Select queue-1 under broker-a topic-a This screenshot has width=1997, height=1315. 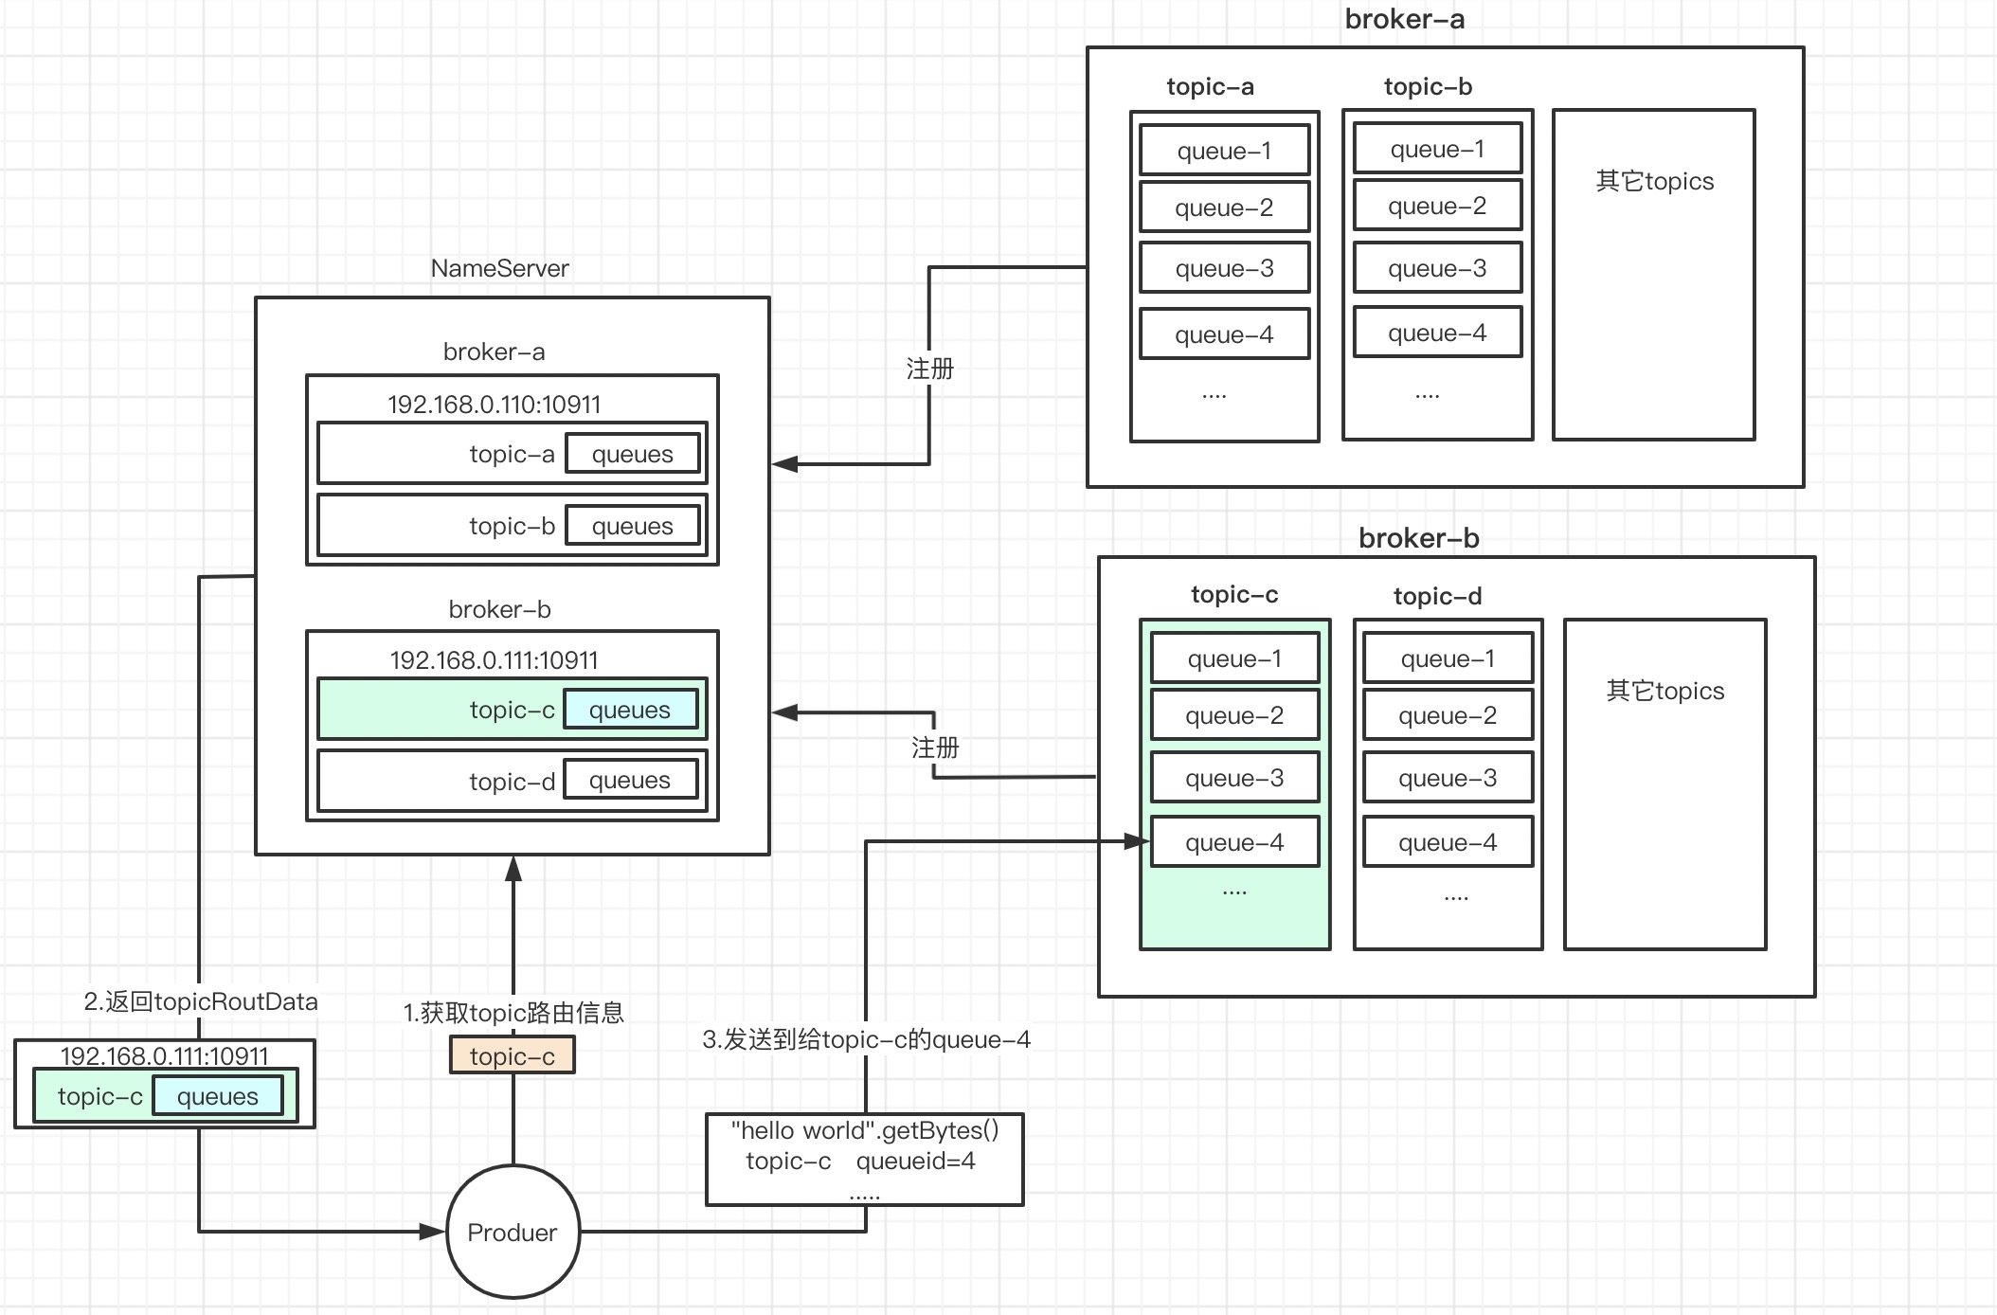1225,151
